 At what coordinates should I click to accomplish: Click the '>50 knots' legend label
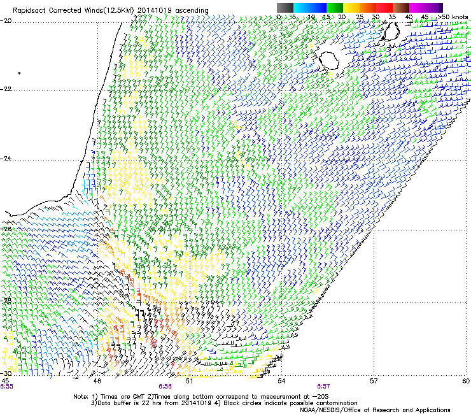point(453,17)
